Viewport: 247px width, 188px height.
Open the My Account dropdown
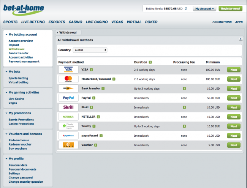[204, 8]
